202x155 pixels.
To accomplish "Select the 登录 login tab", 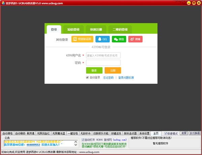I will [54, 30].
